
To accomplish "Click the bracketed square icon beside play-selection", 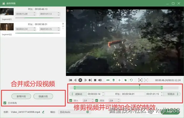I will 146,80.
